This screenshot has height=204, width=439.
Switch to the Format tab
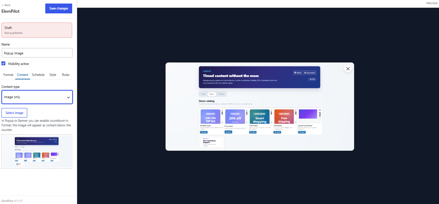pos(8,75)
